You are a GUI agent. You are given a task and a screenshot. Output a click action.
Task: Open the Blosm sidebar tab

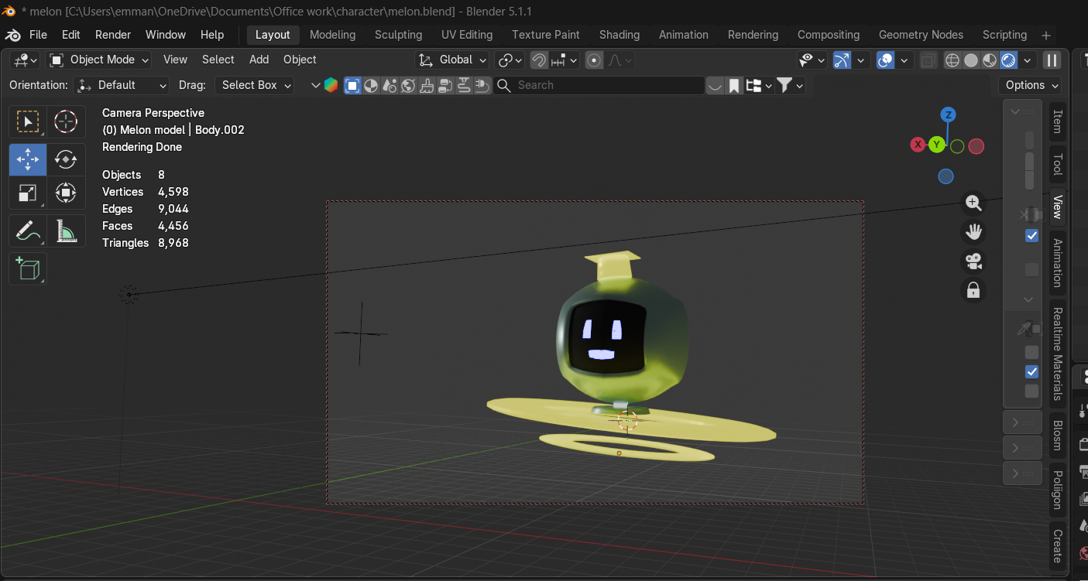[1057, 436]
